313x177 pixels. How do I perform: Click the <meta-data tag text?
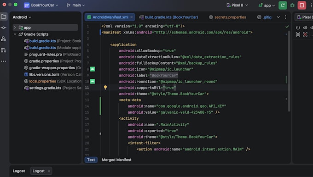[x=130, y=100]
